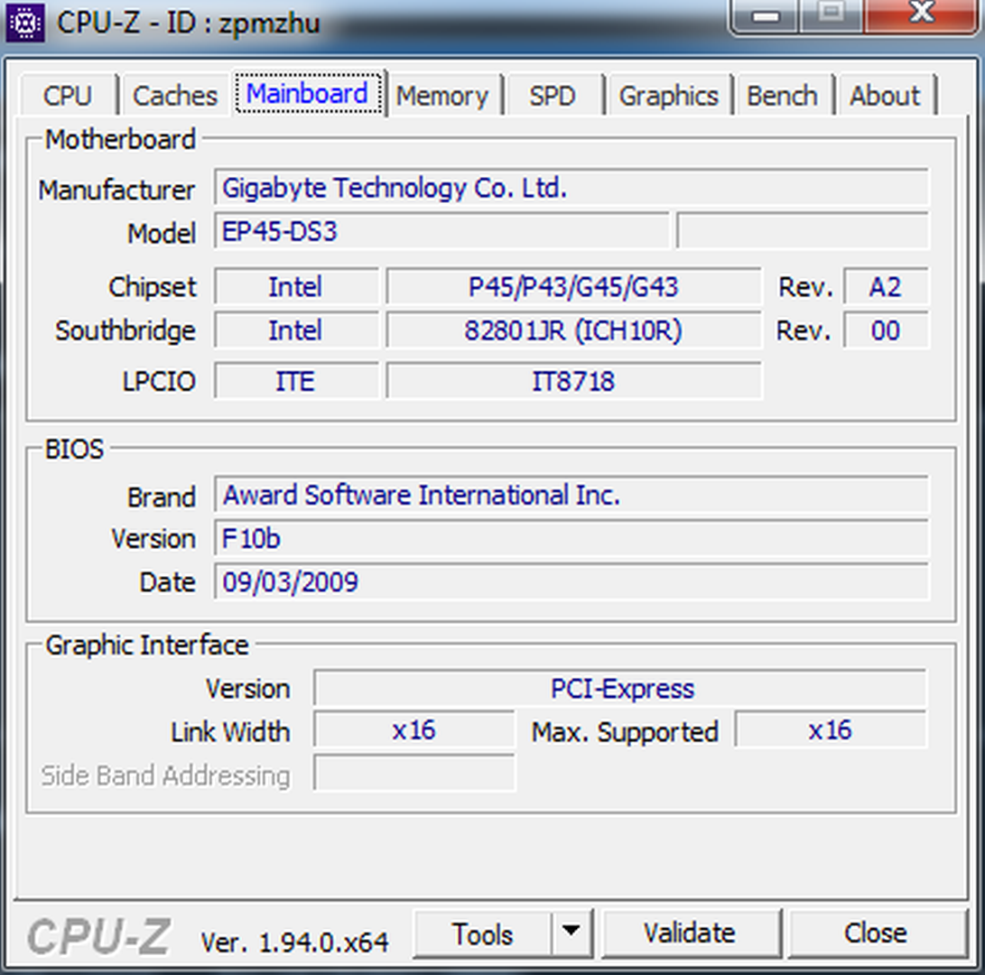
Task: Click chipset revision A2 value
Action: (886, 287)
